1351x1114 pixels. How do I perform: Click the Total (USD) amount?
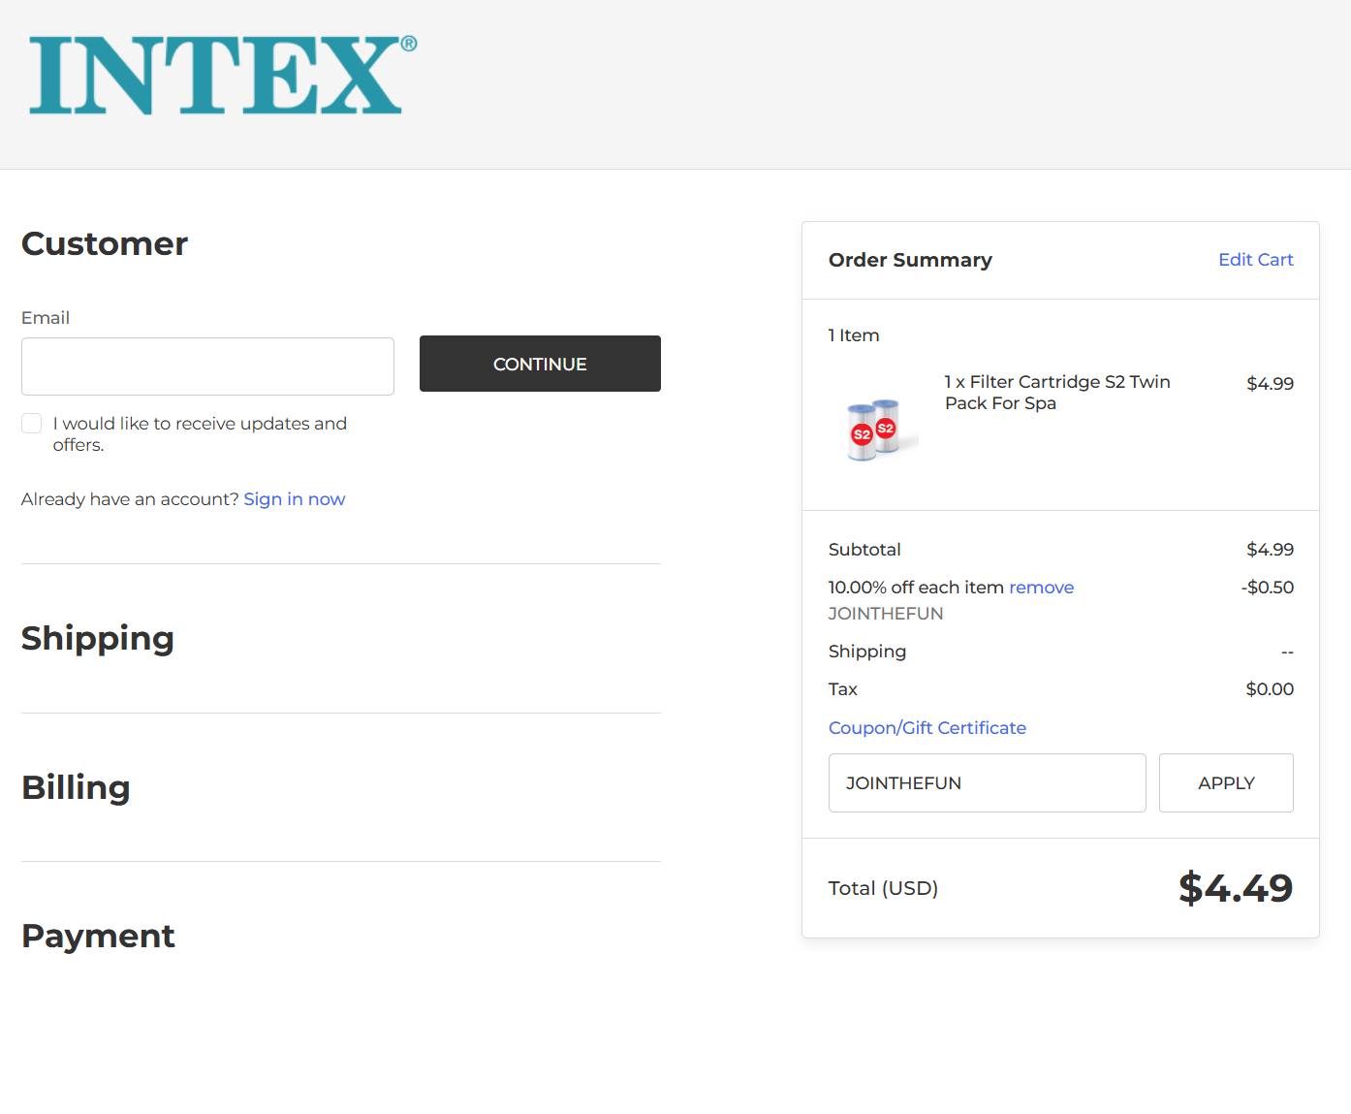click(x=1235, y=887)
